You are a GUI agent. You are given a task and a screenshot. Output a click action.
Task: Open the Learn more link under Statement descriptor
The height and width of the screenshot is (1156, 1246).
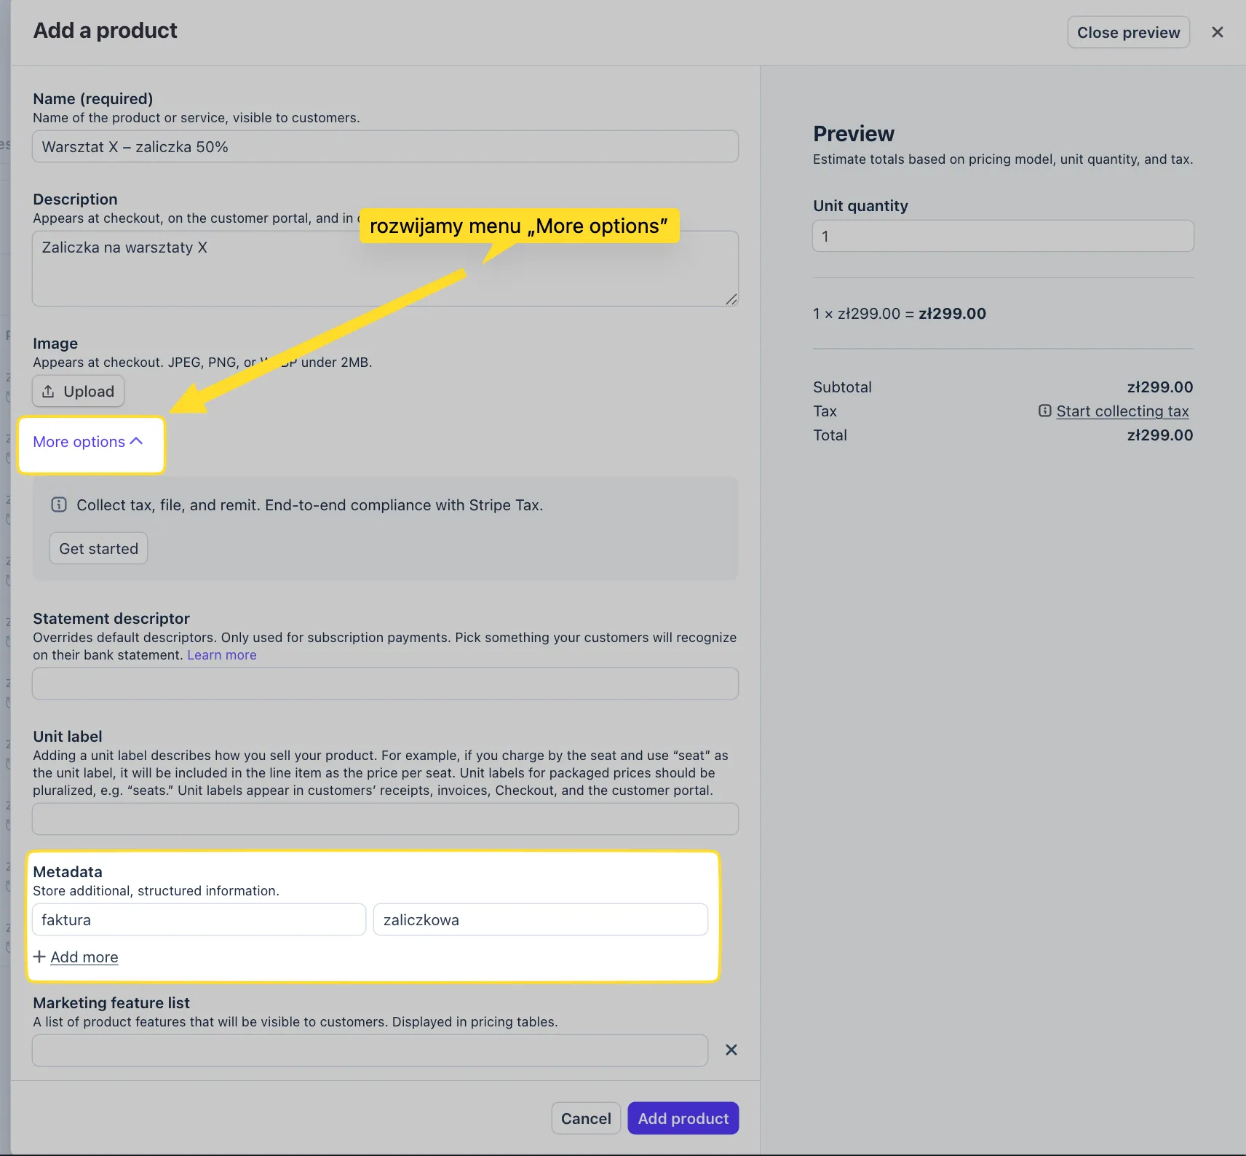click(221, 654)
